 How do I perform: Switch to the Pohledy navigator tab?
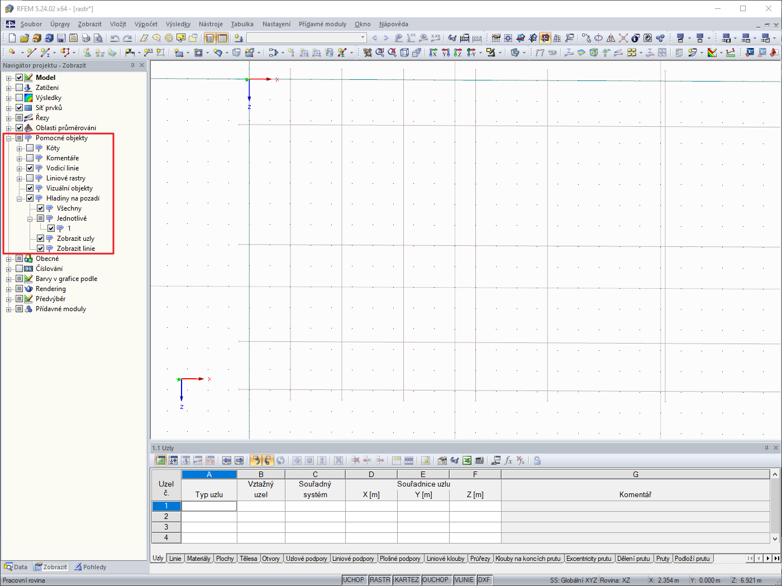point(90,567)
